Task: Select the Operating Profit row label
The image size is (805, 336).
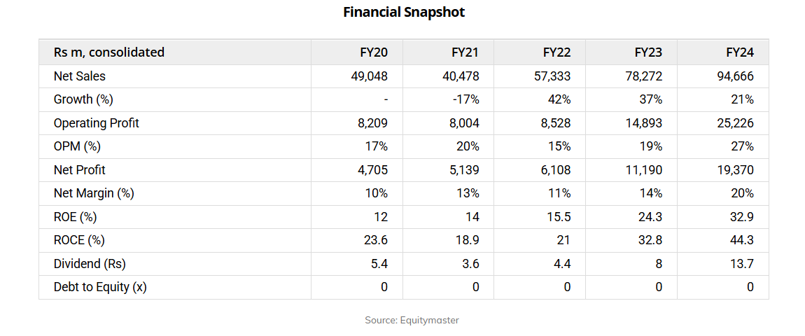Action: point(97,123)
